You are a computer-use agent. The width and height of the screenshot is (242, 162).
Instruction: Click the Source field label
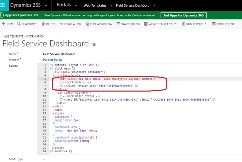(x=13, y=66)
